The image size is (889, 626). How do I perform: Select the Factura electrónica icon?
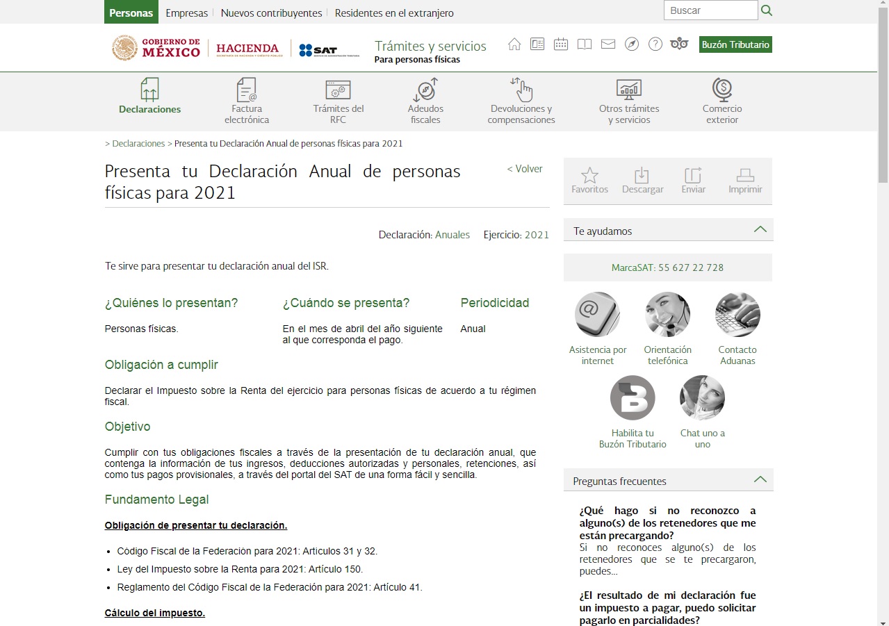246,91
